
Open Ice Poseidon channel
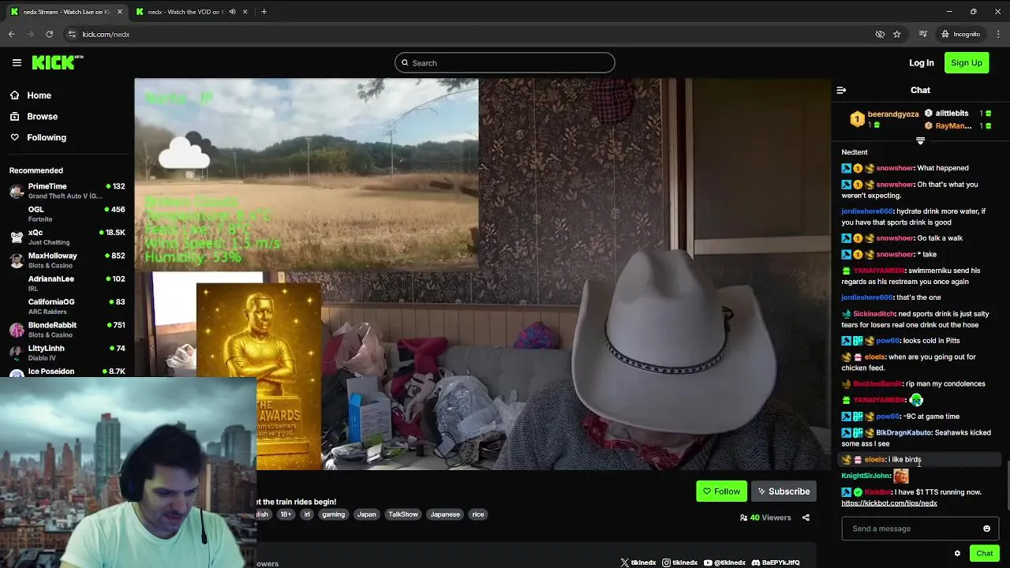(x=67, y=372)
